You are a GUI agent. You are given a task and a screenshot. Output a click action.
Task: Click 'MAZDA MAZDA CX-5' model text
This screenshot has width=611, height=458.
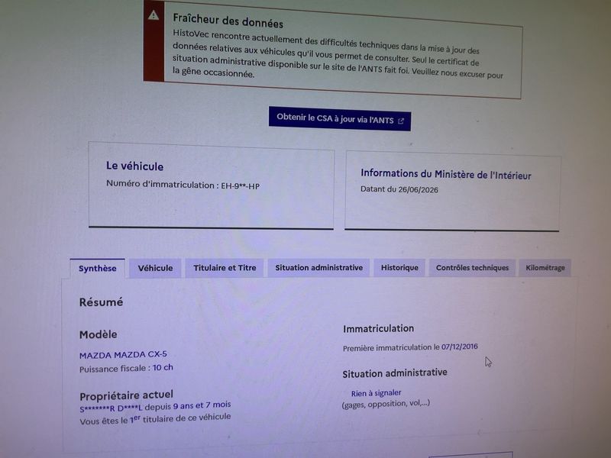click(123, 355)
